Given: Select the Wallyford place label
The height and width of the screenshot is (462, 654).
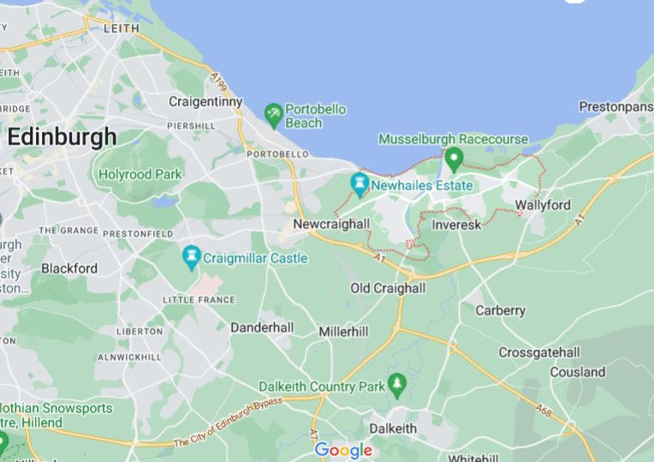Looking at the screenshot, I should 543,204.
